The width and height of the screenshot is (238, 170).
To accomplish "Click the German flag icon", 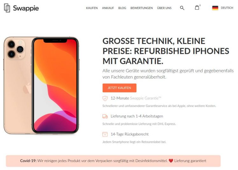I will (x=215, y=8).
